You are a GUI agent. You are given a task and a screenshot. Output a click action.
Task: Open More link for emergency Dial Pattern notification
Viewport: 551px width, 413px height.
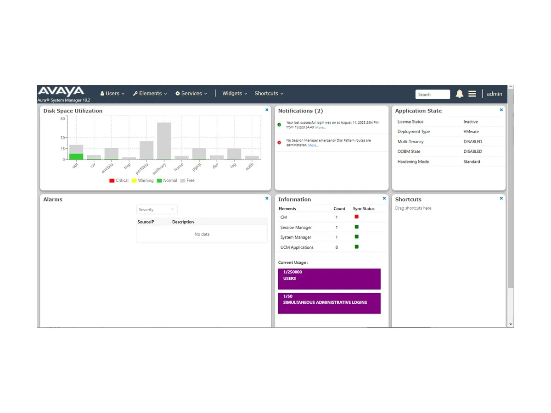point(313,145)
